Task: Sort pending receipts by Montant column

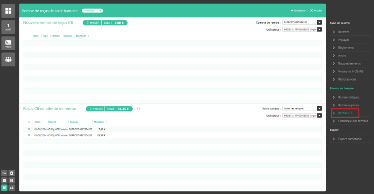Action: pos(99,122)
